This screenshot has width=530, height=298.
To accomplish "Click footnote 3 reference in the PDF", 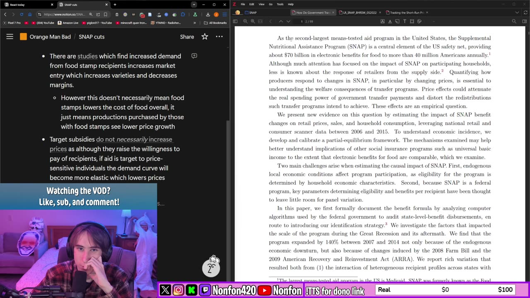I will [x=386, y=224].
